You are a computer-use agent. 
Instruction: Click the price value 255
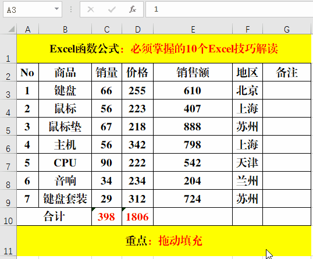point(137,90)
